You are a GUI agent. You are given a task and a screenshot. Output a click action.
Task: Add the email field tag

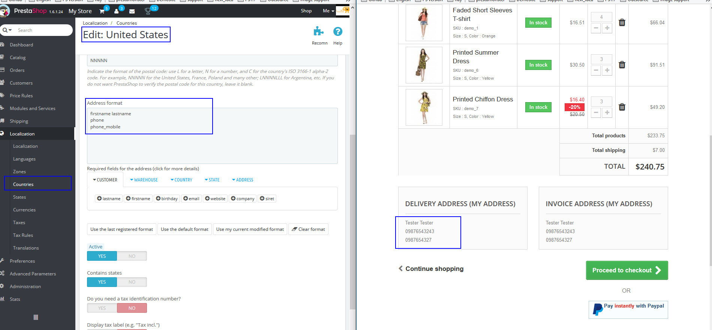pyautogui.click(x=191, y=198)
